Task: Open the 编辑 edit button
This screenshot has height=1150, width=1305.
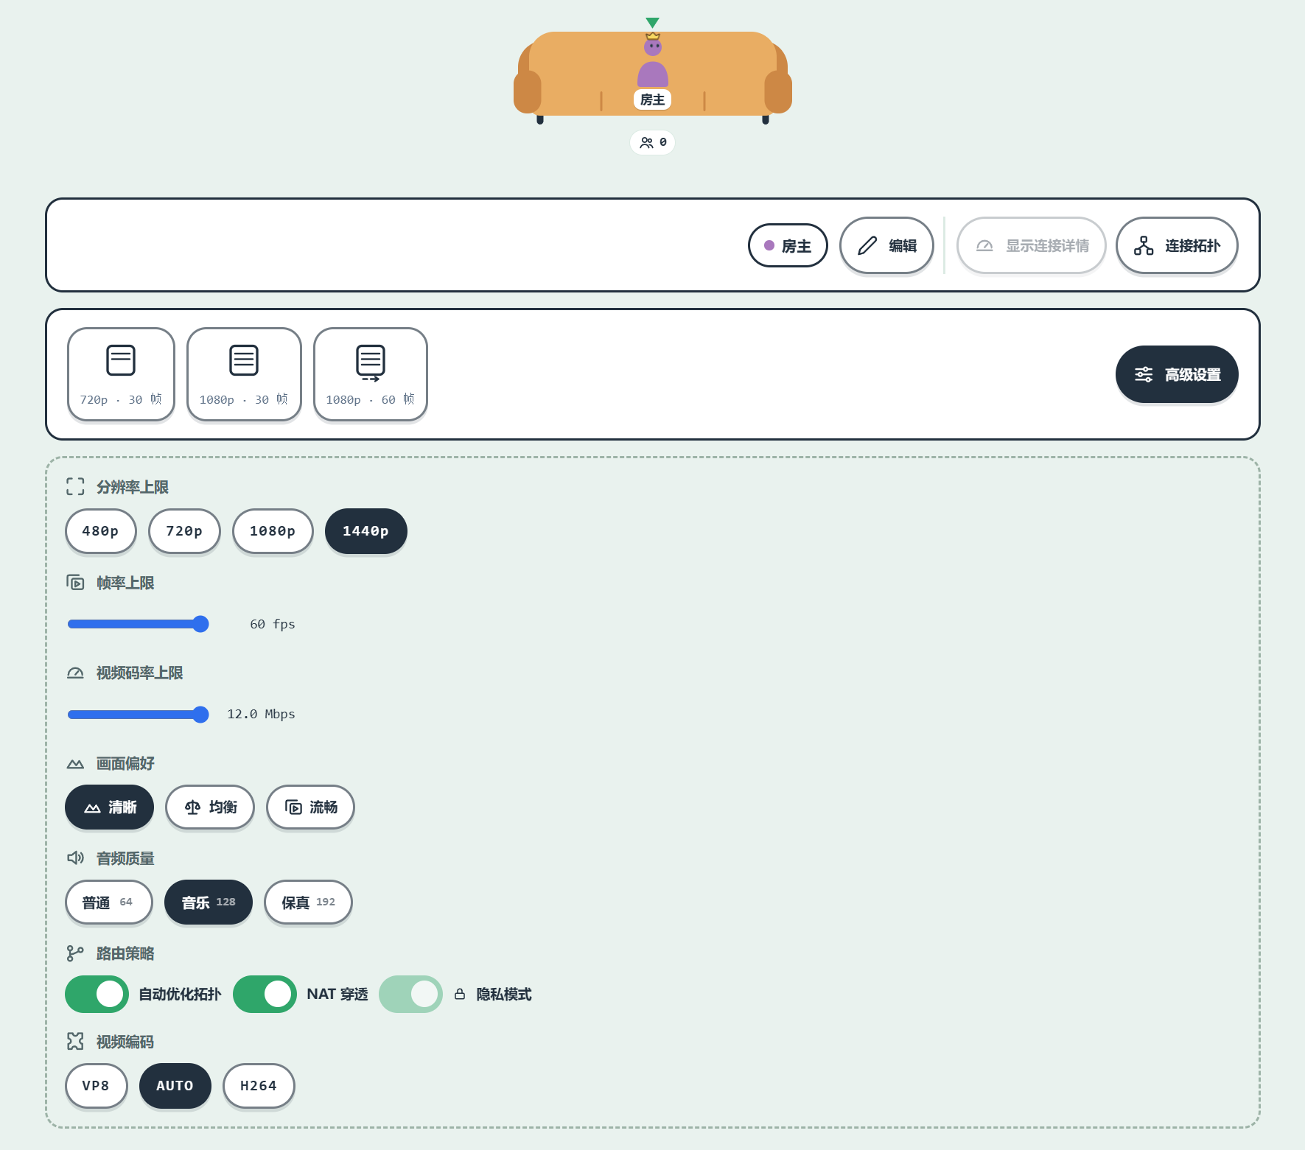Action: [887, 245]
